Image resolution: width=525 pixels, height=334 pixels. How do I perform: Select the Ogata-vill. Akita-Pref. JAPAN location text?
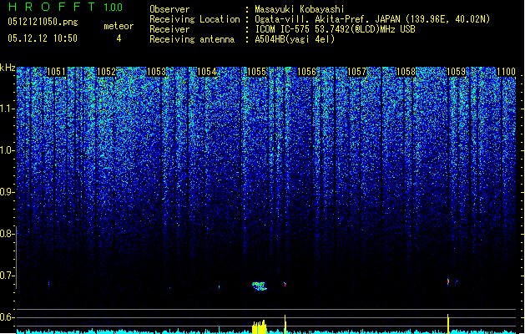[372, 19]
